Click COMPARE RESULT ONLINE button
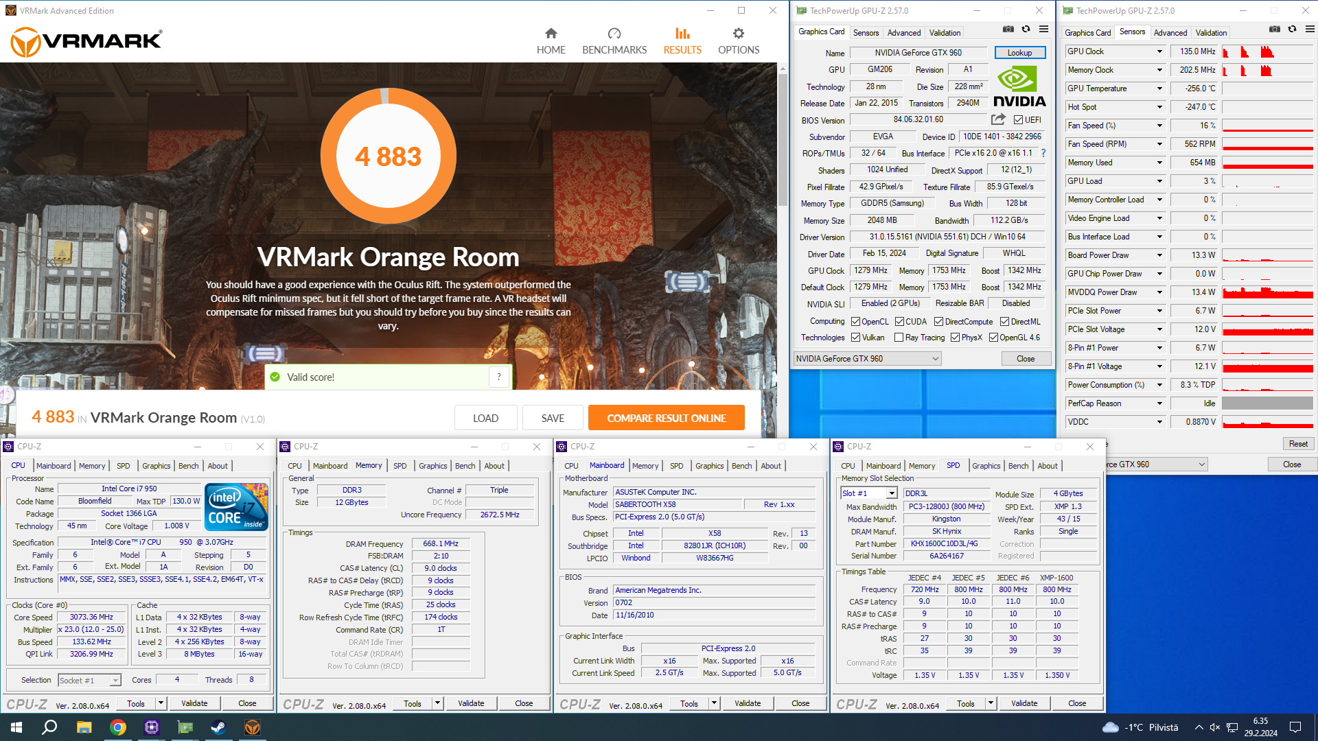Viewport: 1318px width, 741px height. [x=667, y=418]
